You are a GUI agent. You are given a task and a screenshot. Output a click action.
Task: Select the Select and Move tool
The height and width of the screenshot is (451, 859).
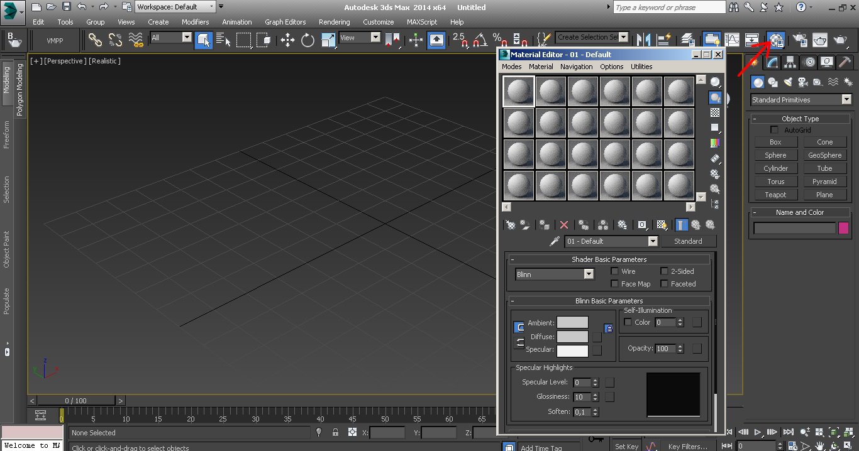pyautogui.click(x=287, y=40)
